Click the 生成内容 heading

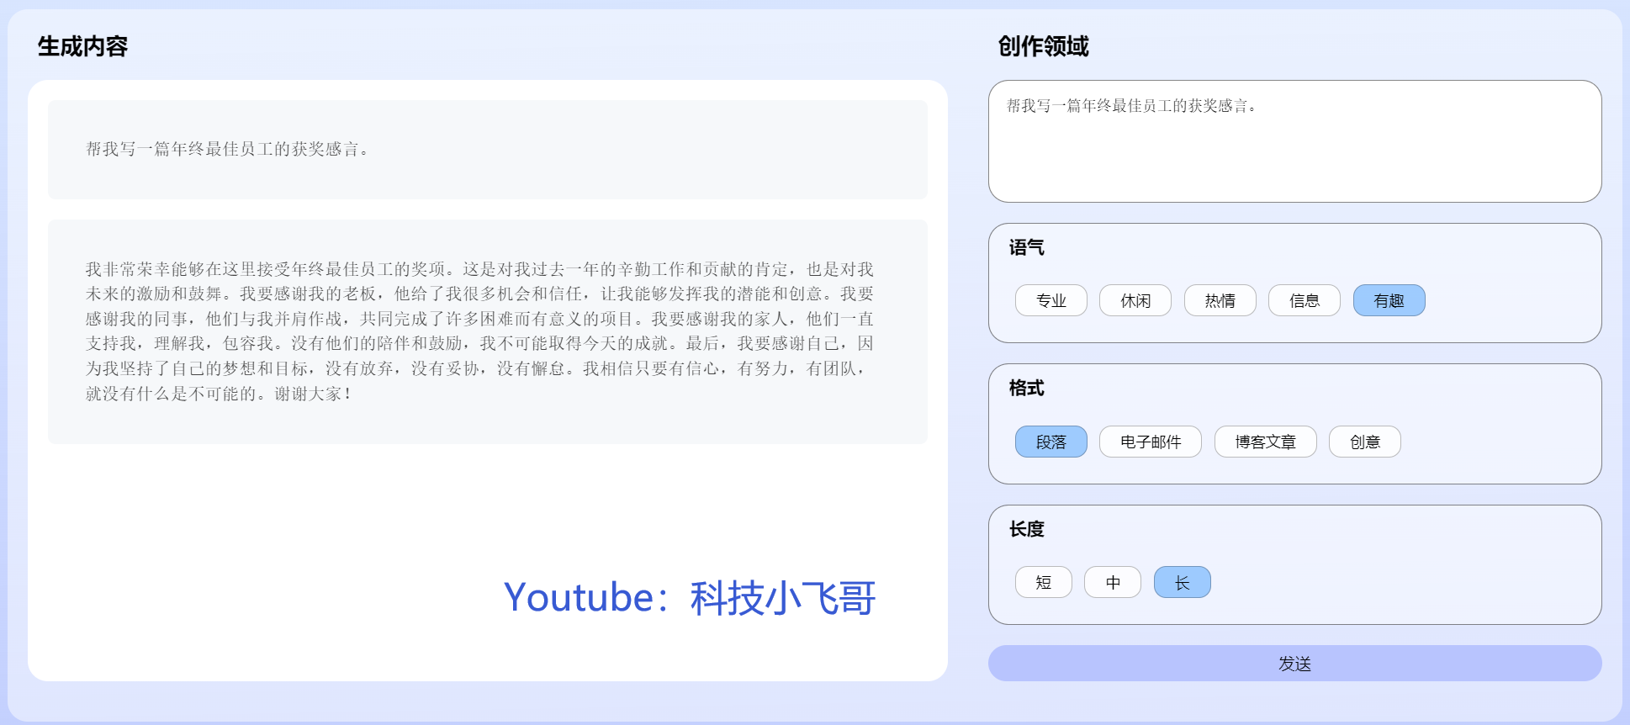[82, 46]
